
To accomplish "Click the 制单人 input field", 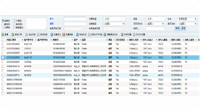I will 155,28.
